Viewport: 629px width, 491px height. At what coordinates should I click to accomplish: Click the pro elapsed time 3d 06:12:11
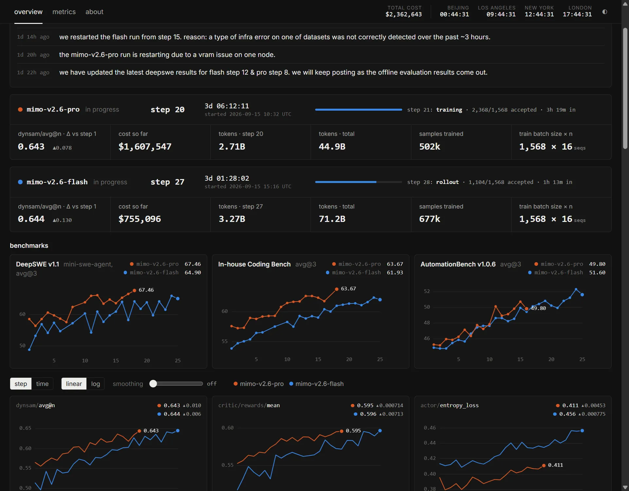coord(227,106)
